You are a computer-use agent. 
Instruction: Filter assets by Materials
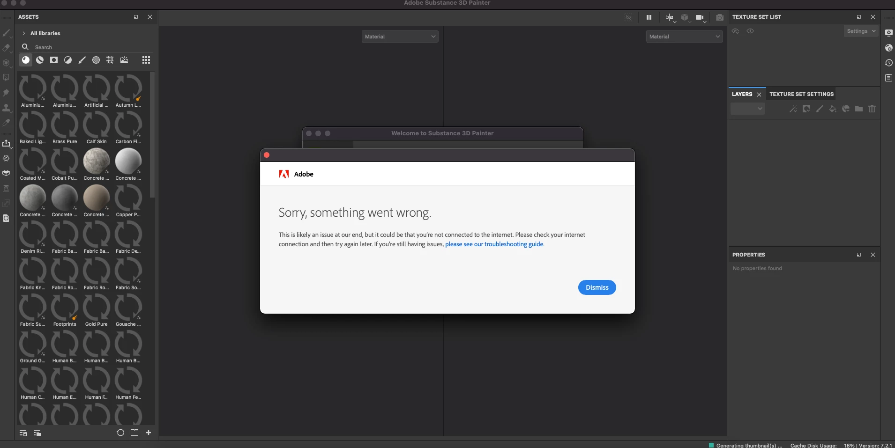(26, 60)
